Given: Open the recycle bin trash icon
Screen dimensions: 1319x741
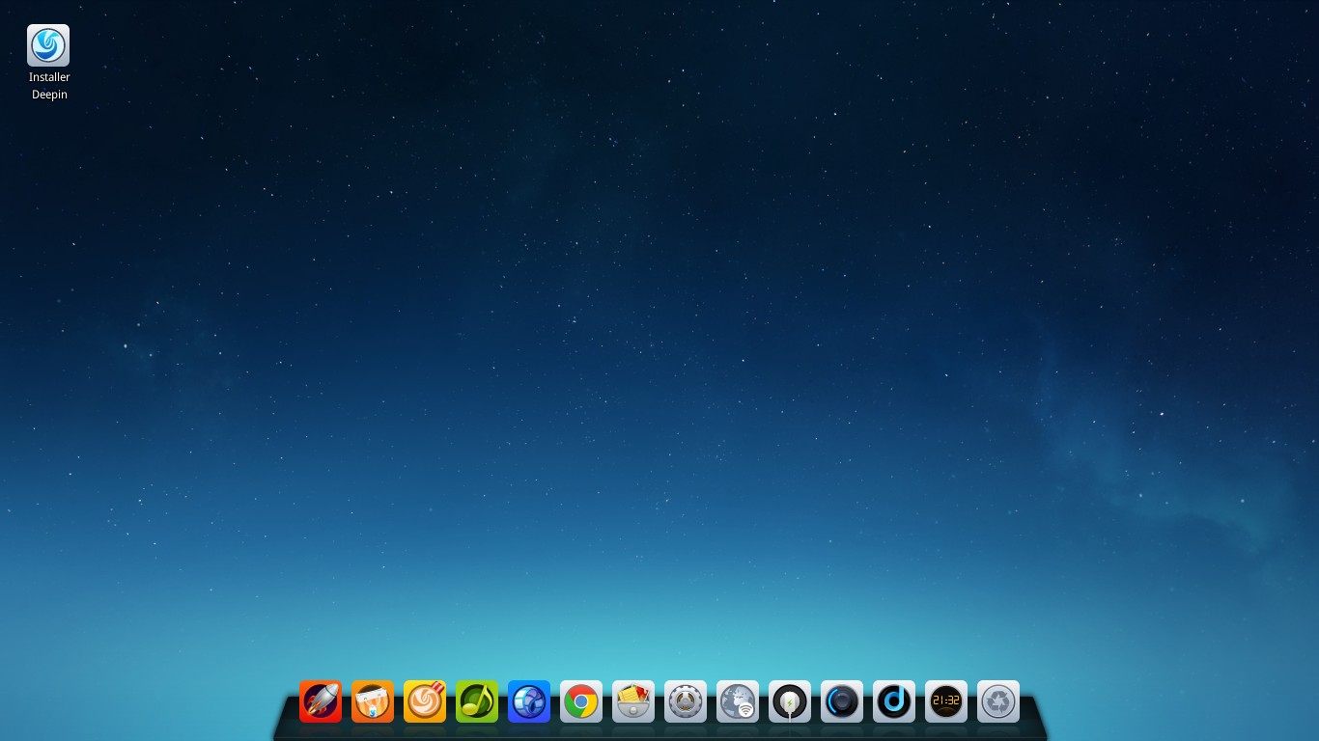Looking at the screenshot, I should click(x=998, y=701).
